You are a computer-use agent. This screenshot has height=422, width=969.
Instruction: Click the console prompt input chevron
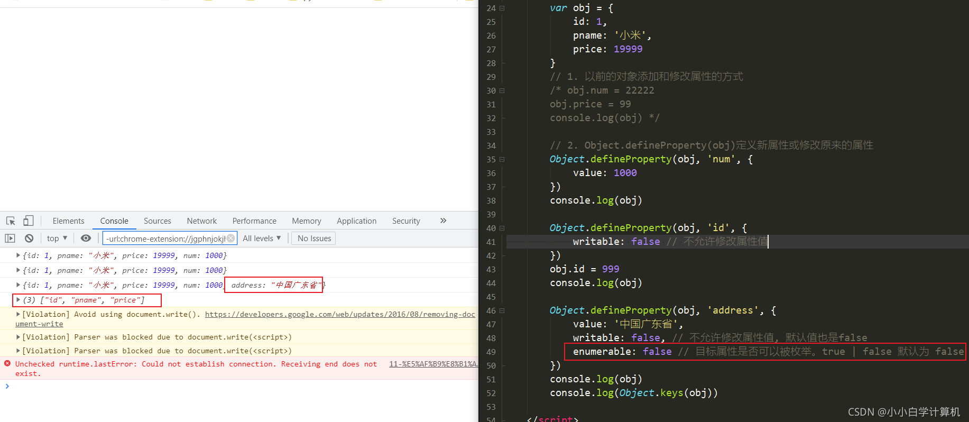click(7, 387)
